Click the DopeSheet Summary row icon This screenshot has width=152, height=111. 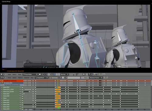[x=2, y=81]
